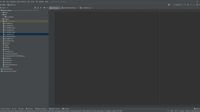Open Search Everywhere magnifier icon
200x112 pixels.
[x=197, y=5]
